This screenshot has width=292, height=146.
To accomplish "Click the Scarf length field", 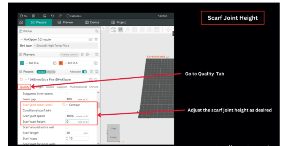I will (77, 133).
